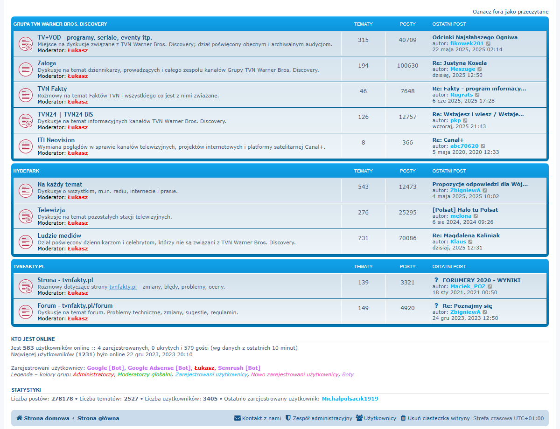Open the Telewizja forum
The width and height of the screenshot is (560, 429).
[51, 210]
